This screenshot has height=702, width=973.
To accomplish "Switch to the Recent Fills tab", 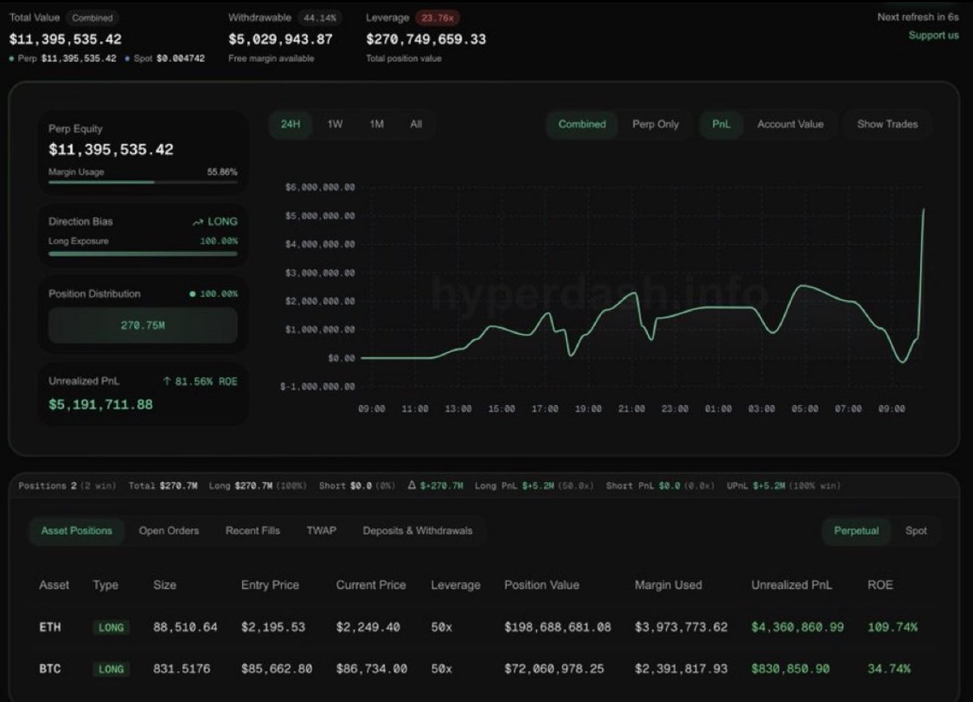I will [x=253, y=531].
